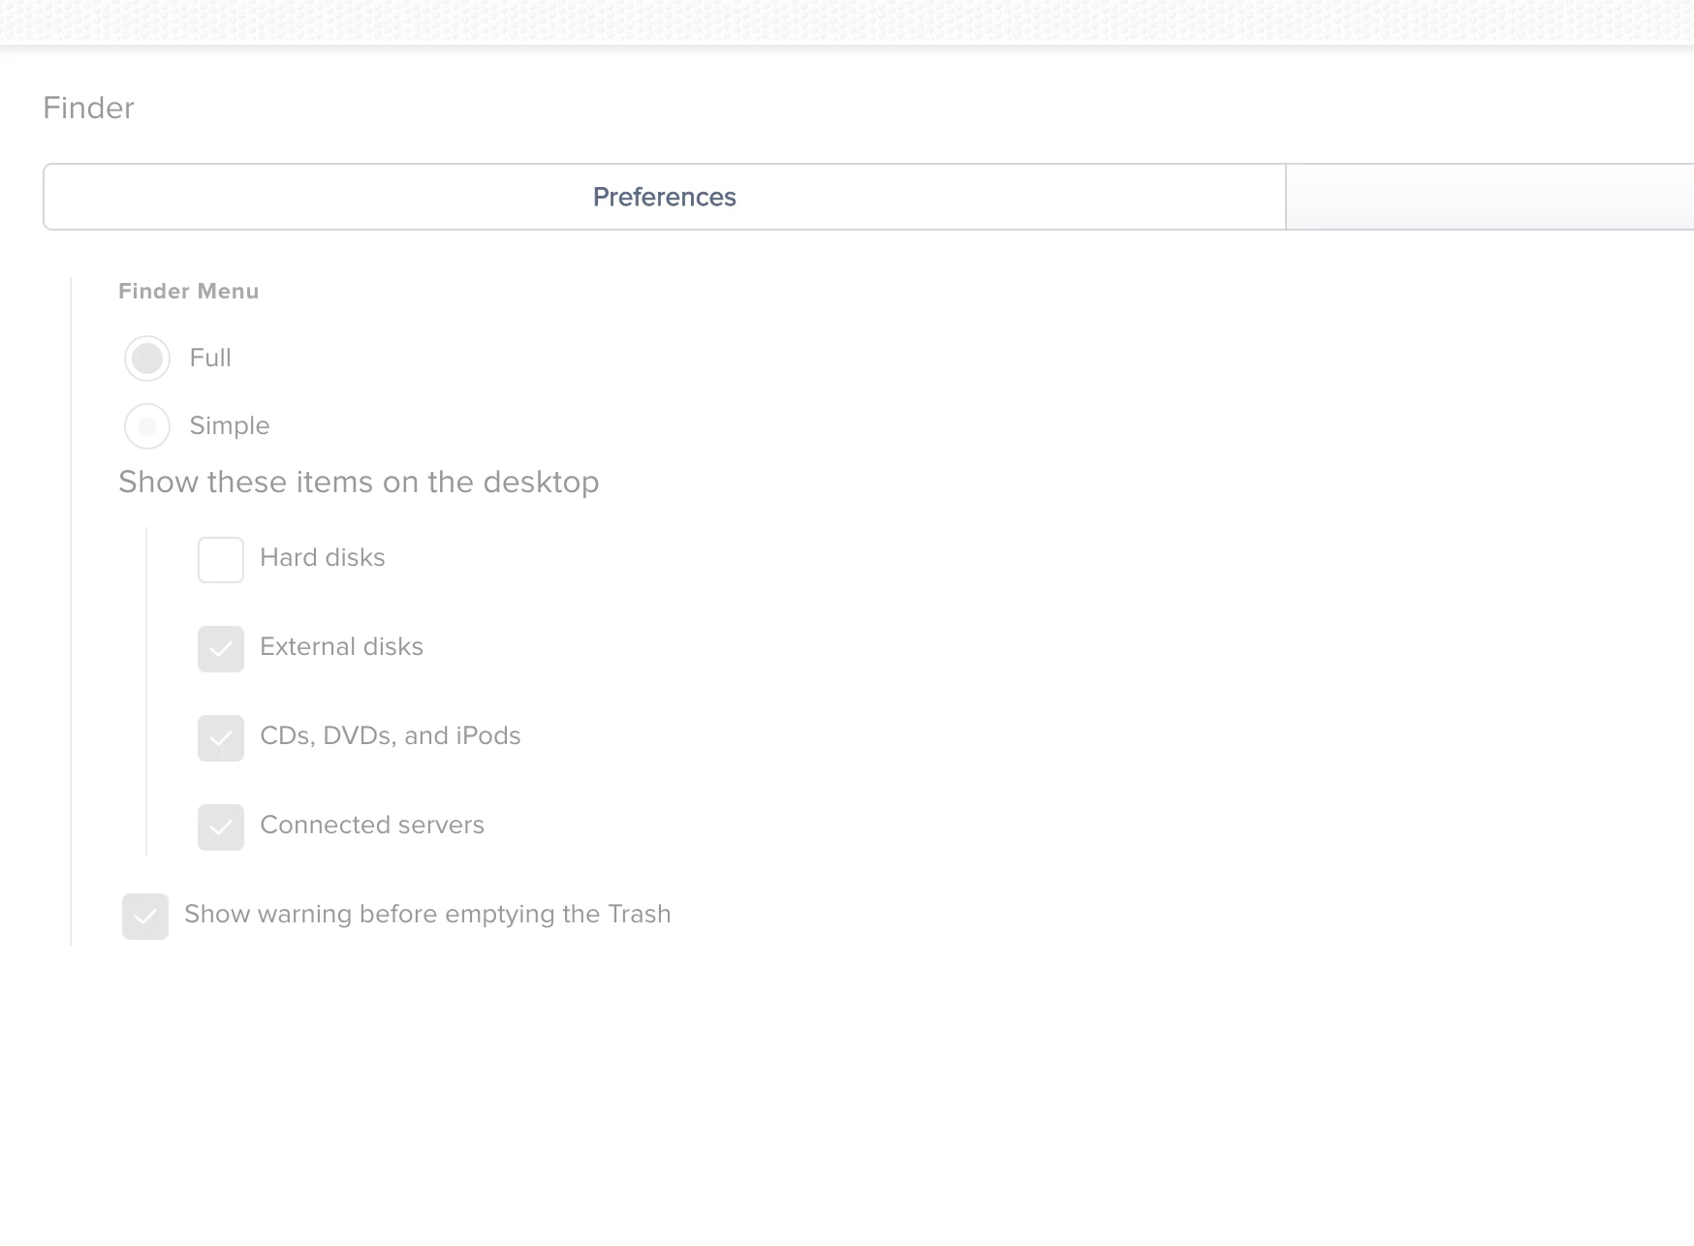1694x1246 pixels.
Task: Disable Connected servers checkbox
Action: pyautogui.click(x=221, y=827)
